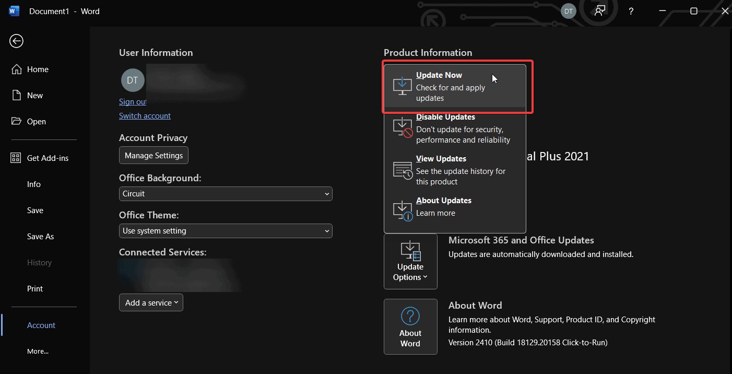Click the View Updates history icon
732x374 pixels.
[x=403, y=170]
